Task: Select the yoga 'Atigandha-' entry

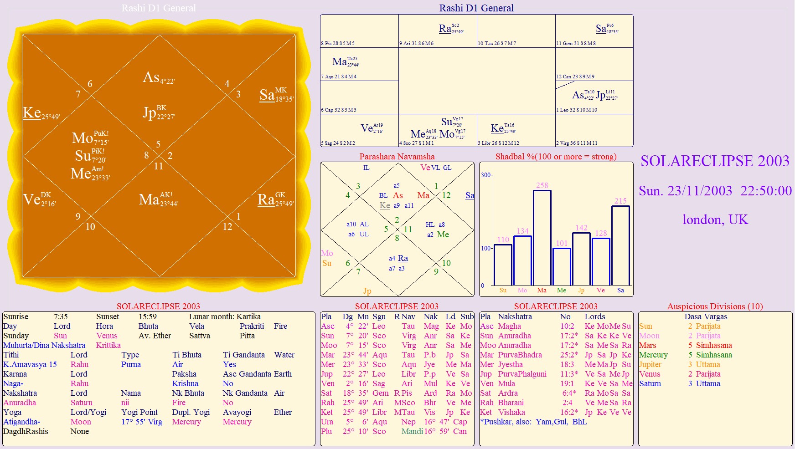Action: pyautogui.click(x=21, y=422)
